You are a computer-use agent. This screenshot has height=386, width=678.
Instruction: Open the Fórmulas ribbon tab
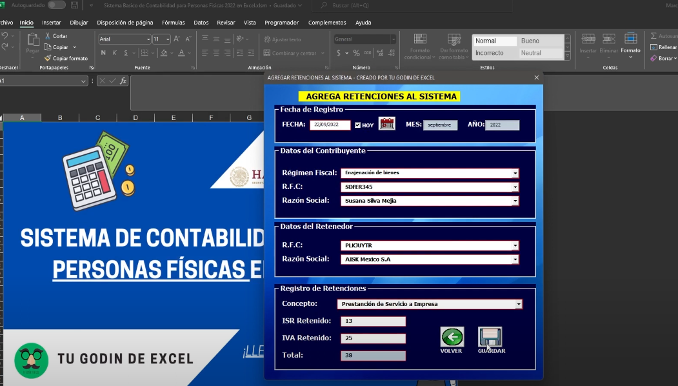point(174,23)
